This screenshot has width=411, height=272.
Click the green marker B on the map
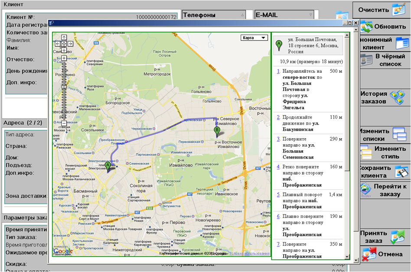coord(217,132)
